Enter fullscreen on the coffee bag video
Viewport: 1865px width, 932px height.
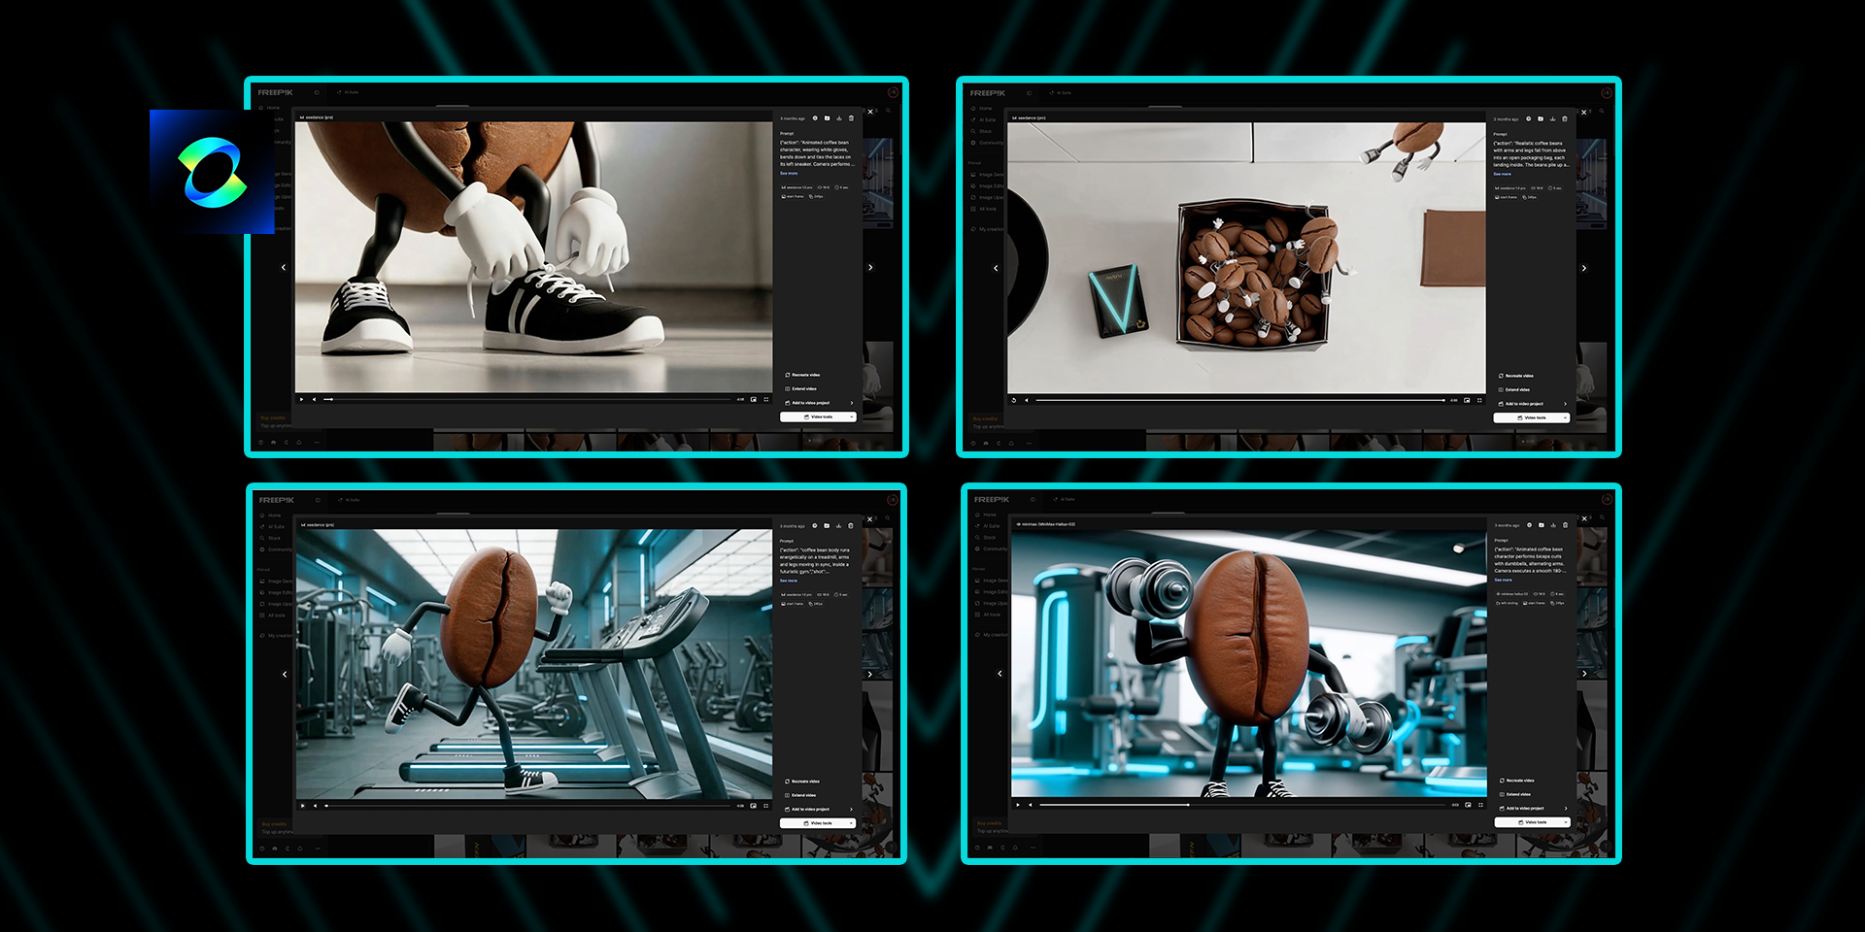(1479, 400)
